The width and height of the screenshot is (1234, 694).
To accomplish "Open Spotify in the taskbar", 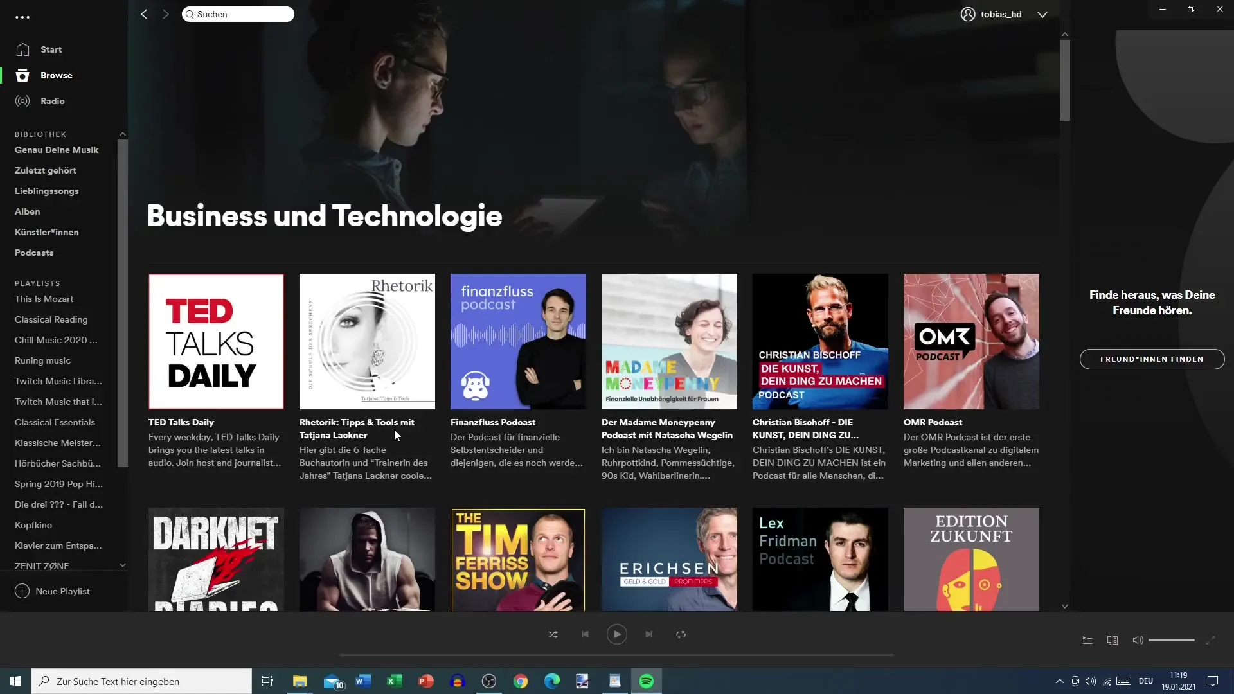I will [647, 681].
